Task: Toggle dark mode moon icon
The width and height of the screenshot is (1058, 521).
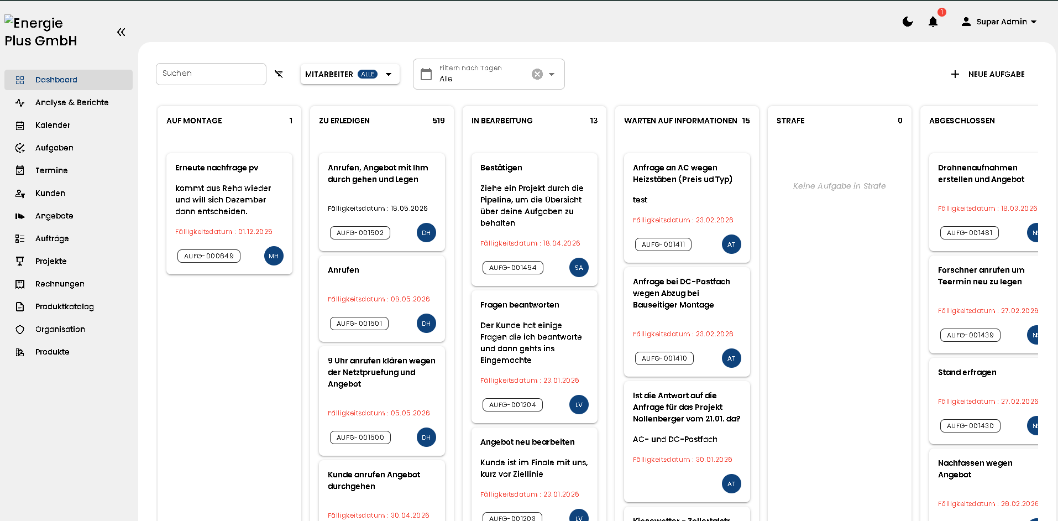Action: [908, 22]
